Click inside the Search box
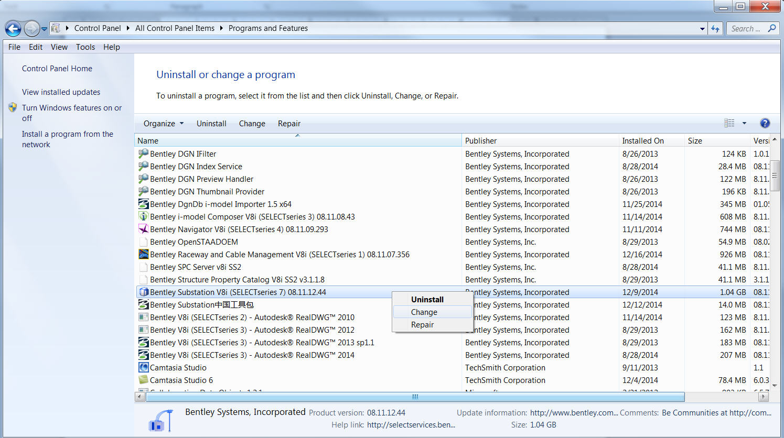The height and width of the screenshot is (438, 784). tap(747, 29)
